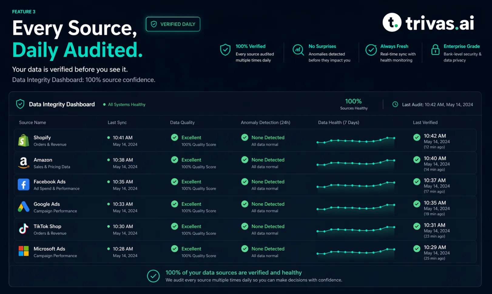Select the Google Ads logo icon
The image size is (492, 294).
pyautogui.click(x=23, y=207)
